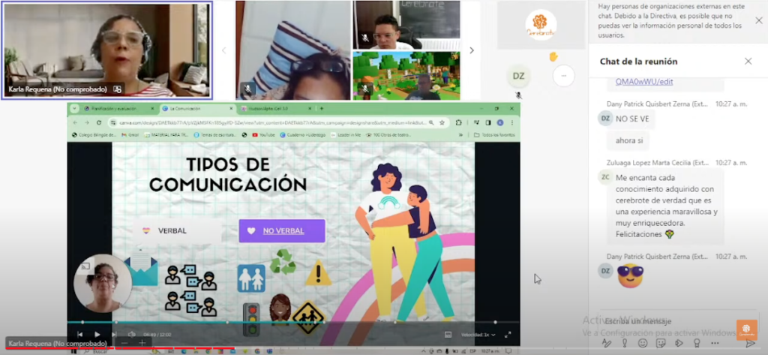
Task: Open the Velocidad 1x speed dropdown
Action: coord(478,335)
